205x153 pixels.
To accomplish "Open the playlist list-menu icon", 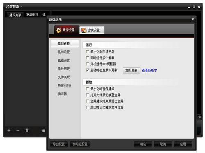I will (43, 130).
